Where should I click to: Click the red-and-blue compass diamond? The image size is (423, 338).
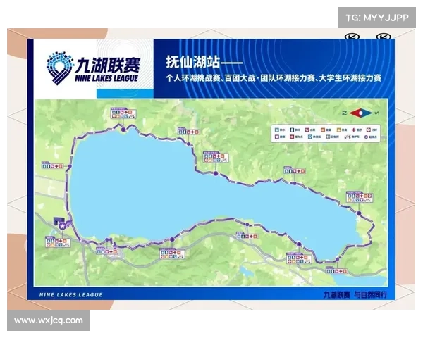click(360, 113)
